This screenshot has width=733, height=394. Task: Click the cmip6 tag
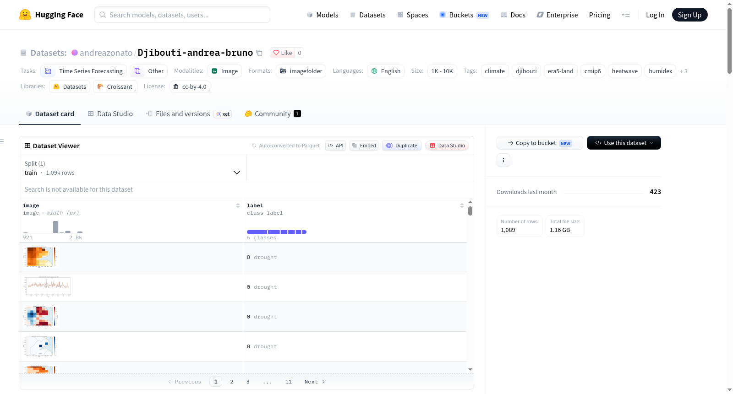[593, 71]
